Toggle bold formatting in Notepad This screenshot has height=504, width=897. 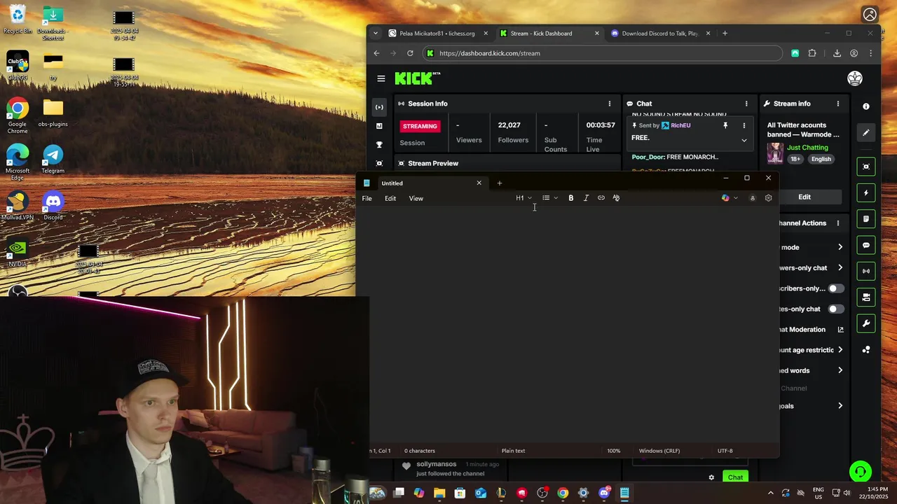coord(571,198)
